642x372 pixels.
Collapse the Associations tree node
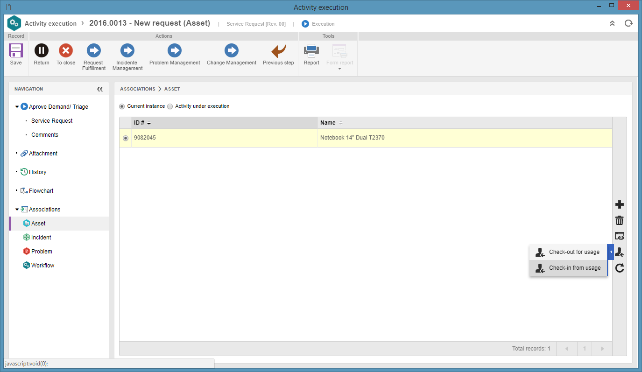click(17, 210)
